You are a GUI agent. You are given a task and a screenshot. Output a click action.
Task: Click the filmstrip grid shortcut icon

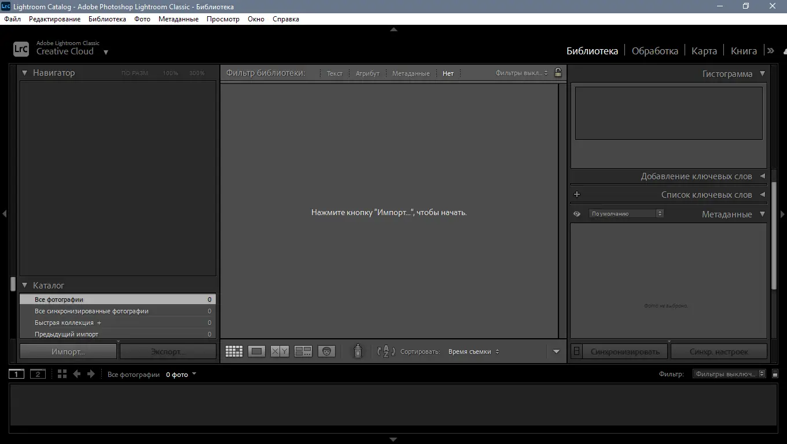tap(62, 374)
